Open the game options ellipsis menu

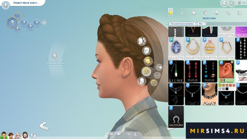coord(244,3)
